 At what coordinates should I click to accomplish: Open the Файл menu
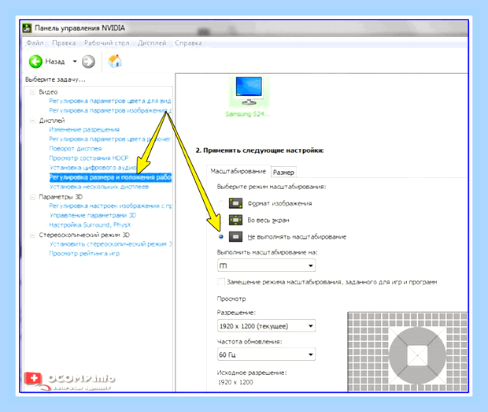pyautogui.click(x=35, y=43)
